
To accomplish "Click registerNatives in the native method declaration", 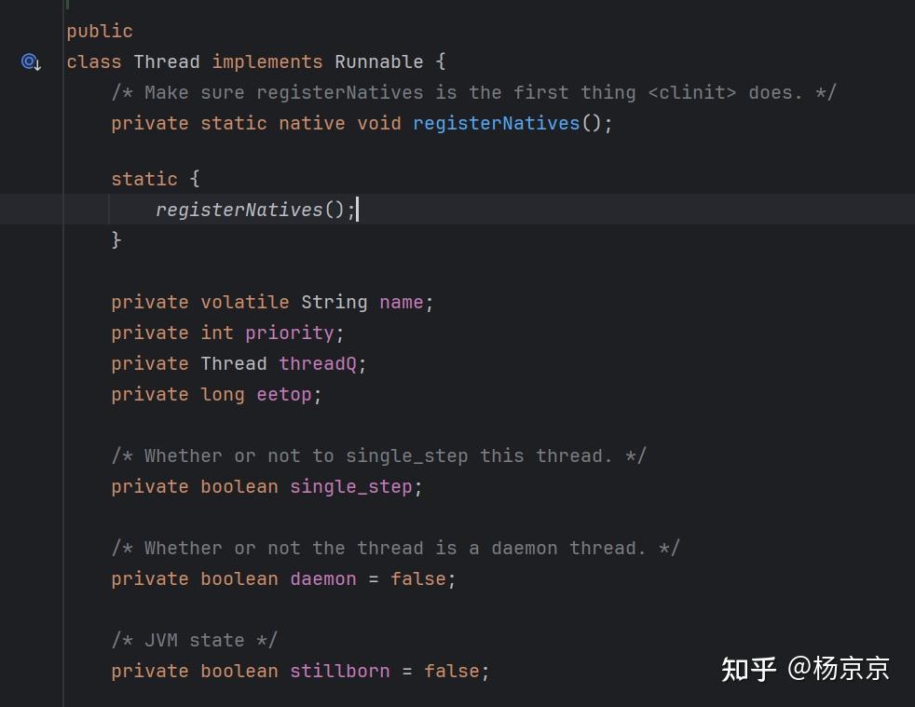I will click(x=497, y=123).
